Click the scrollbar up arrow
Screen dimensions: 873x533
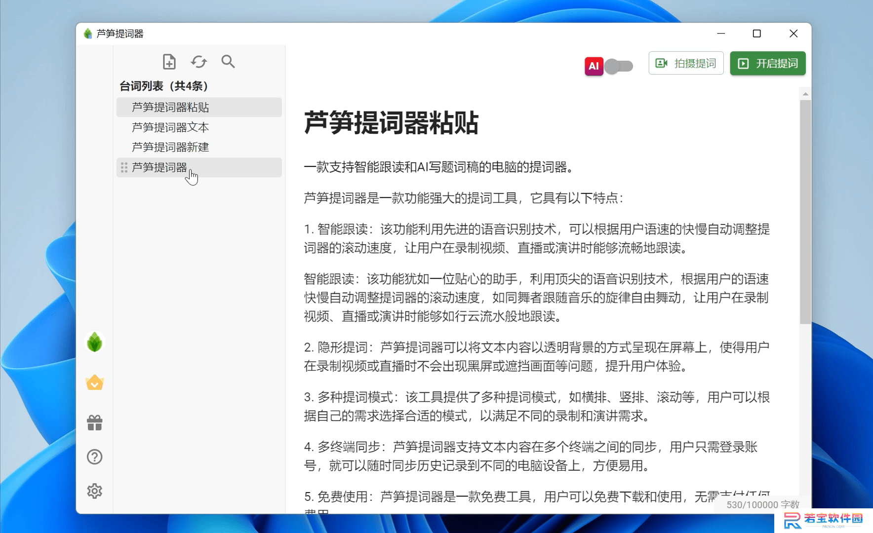tap(805, 94)
